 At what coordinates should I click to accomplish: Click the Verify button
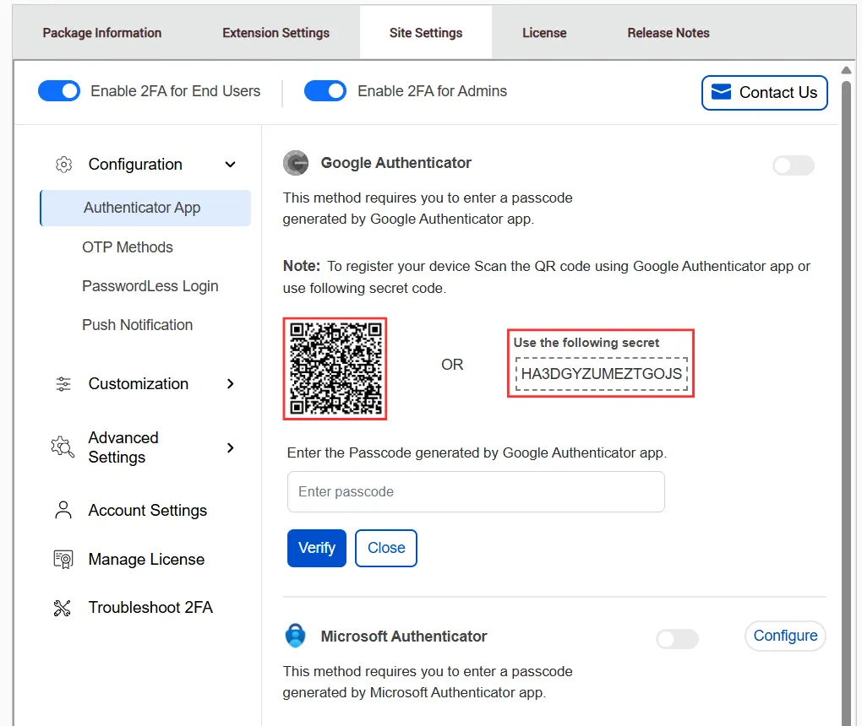(x=316, y=548)
